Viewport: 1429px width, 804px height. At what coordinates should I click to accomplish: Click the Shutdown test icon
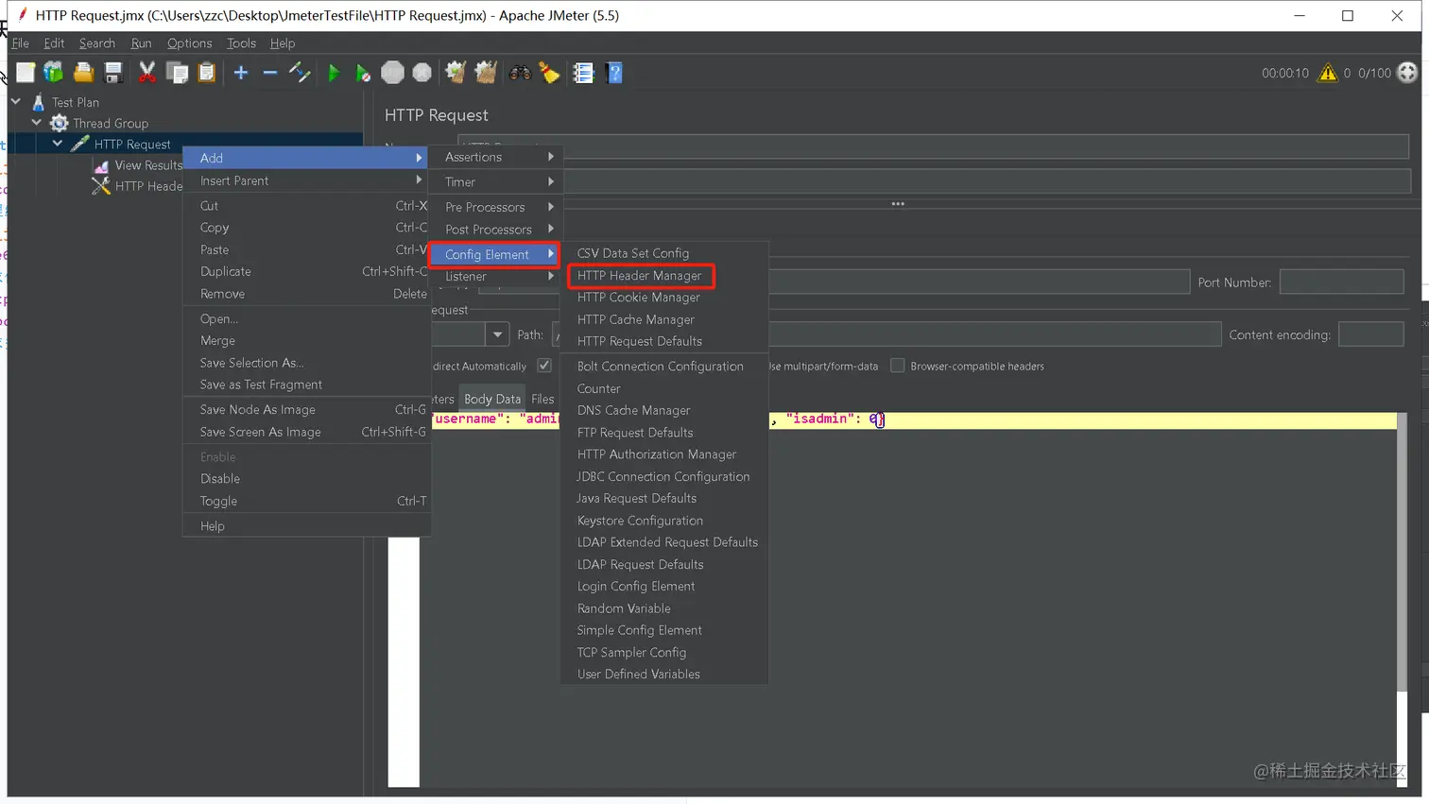point(422,73)
